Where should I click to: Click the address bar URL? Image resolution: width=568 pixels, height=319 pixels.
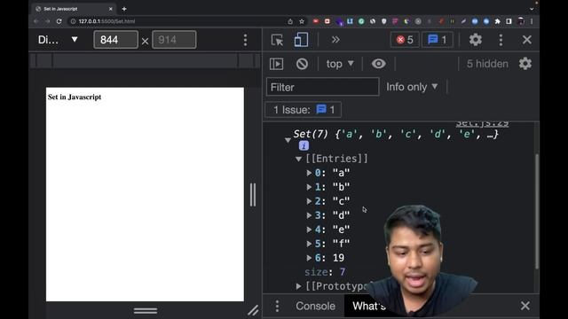pos(106,21)
